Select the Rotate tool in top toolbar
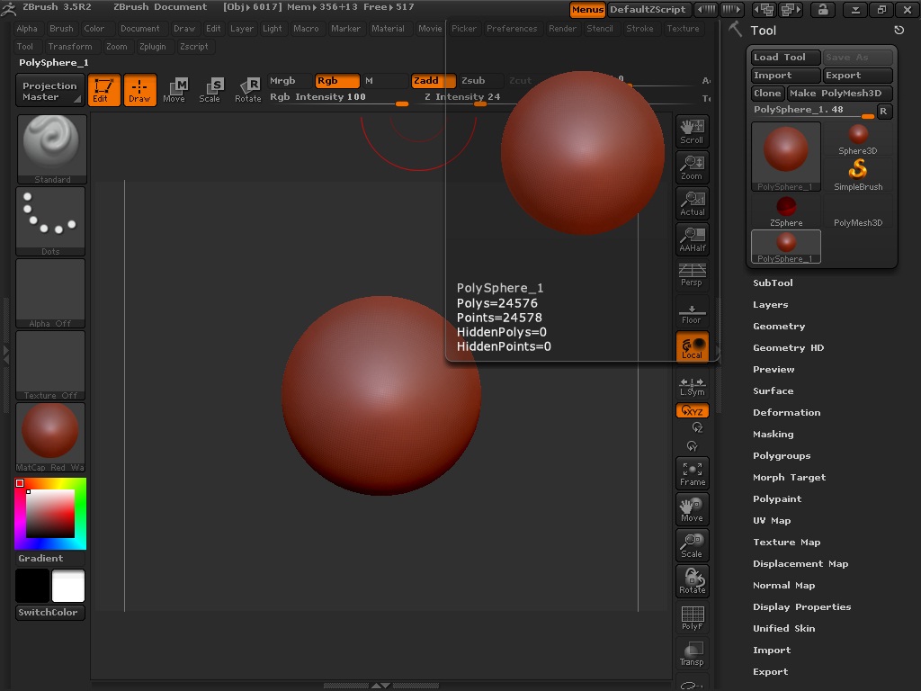This screenshot has height=691, width=921. 248,89
